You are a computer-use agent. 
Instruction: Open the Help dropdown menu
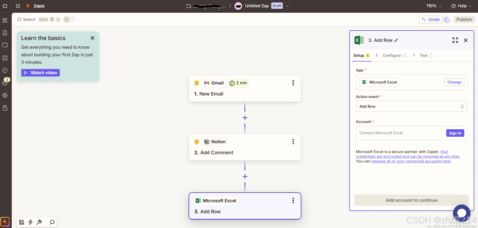pos(461,6)
